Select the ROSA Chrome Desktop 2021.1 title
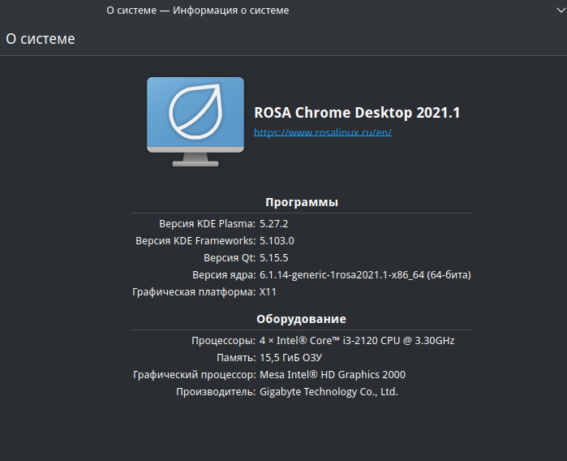This screenshot has width=567, height=461. (357, 113)
